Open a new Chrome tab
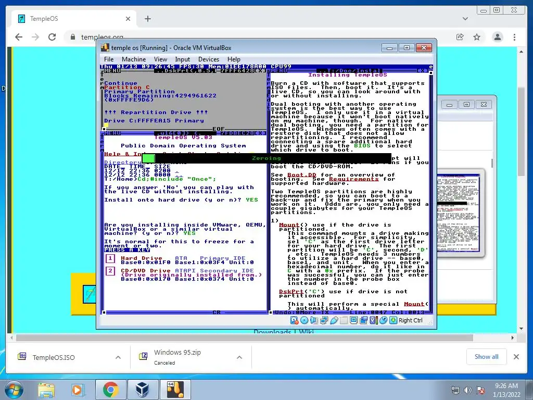 (x=147, y=19)
